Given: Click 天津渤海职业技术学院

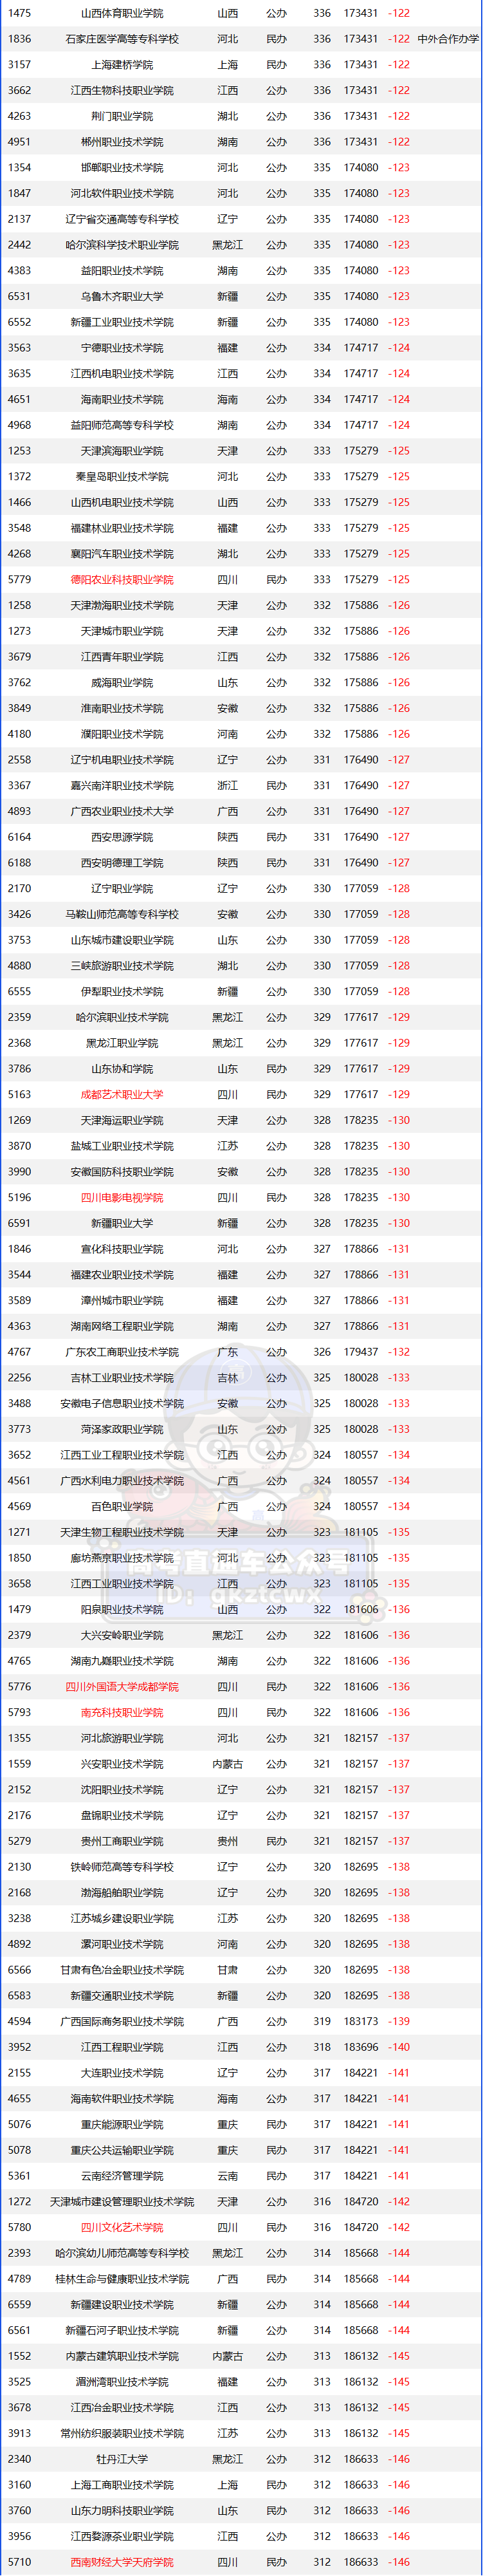Looking at the screenshot, I should [122, 606].
